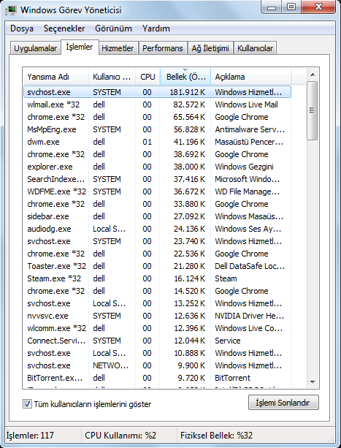Image resolution: width=341 pixels, height=448 pixels.
Task: Click 'Fiziksel Bellek: %32' in status bar
Action: pyautogui.click(x=216, y=435)
